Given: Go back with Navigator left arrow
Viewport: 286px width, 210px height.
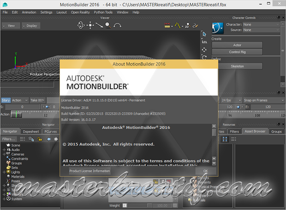Looking at the screenshot, I should coord(49,139).
